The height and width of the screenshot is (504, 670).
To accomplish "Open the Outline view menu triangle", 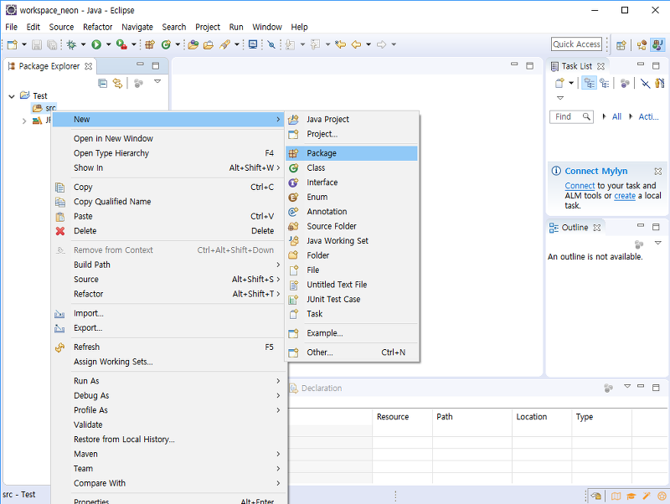I will [x=658, y=243].
